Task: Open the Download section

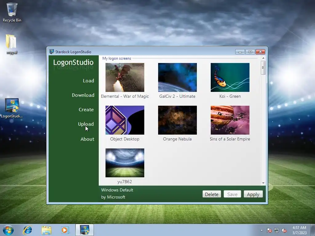Action: click(83, 95)
